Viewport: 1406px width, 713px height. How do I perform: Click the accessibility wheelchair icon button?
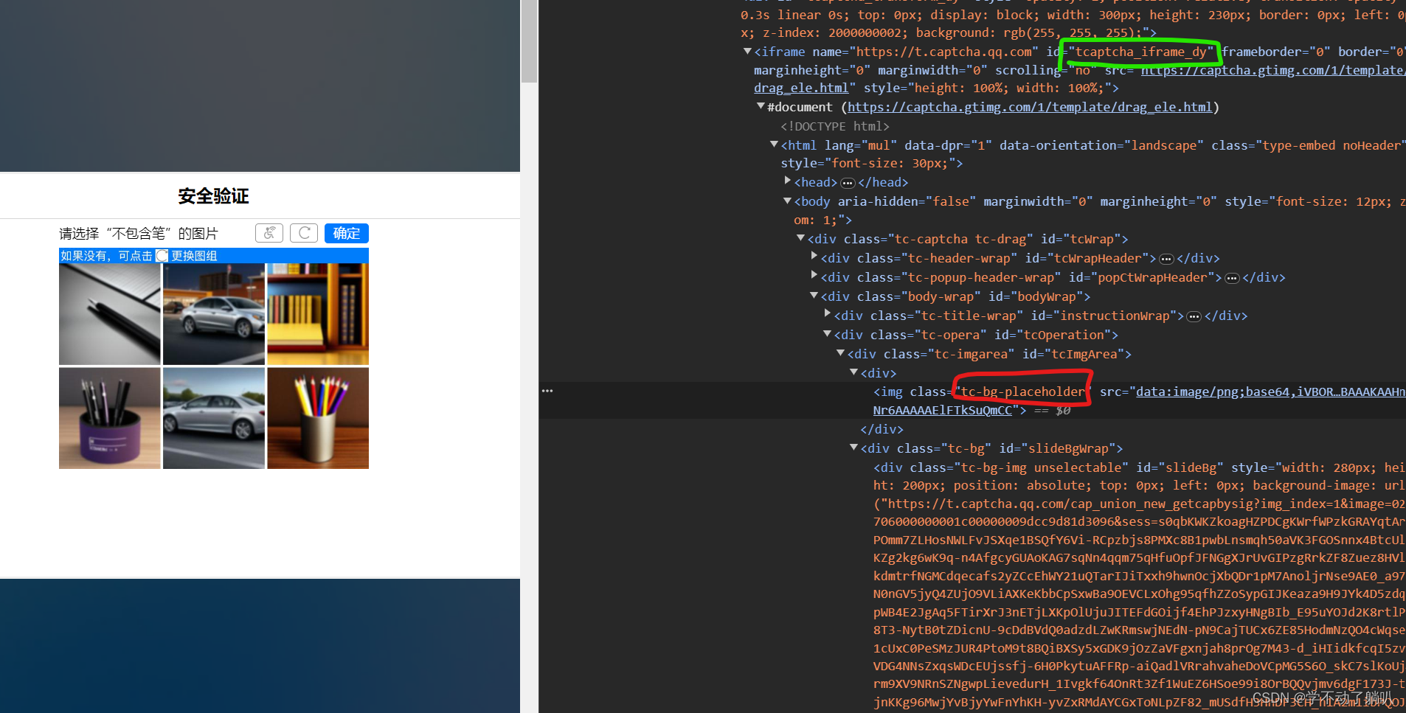[x=269, y=234]
